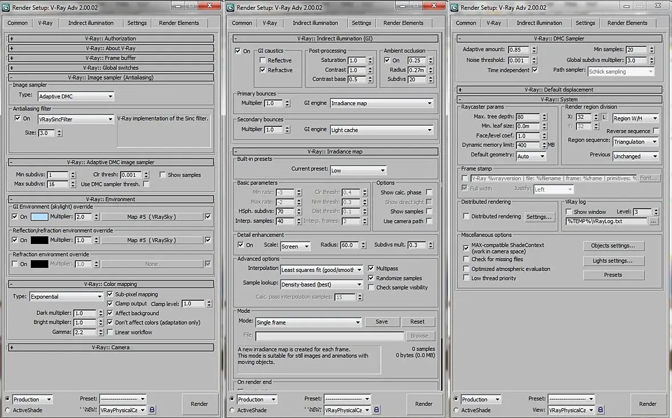Click 3ds Max app icon in middle title bar

click(x=231, y=7)
